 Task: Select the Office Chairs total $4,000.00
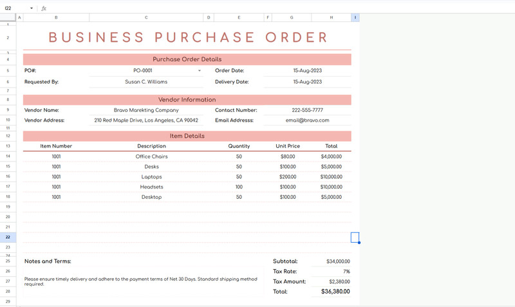point(332,156)
